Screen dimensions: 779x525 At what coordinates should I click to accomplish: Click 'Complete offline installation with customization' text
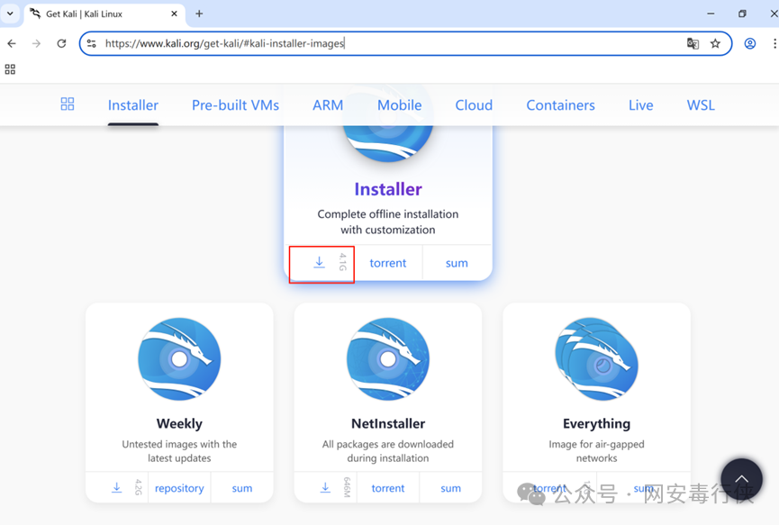tap(388, 222)
